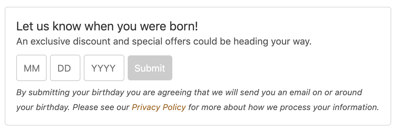
Task: Click the exclusive discount subtitle text
Action: tap(164, 42)
